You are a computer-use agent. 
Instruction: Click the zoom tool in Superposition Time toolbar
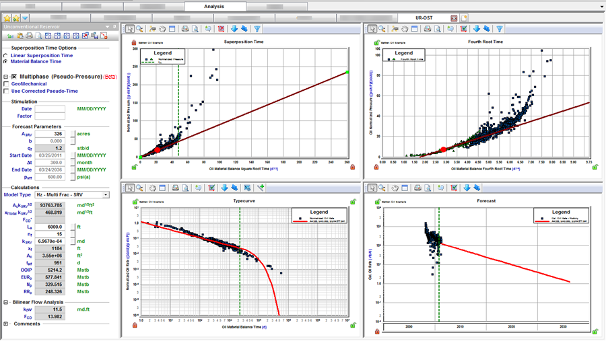point(140,29)
